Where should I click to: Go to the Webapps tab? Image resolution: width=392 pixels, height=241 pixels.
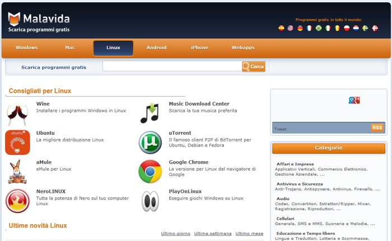pyautogui.click(x=243, y=48)
